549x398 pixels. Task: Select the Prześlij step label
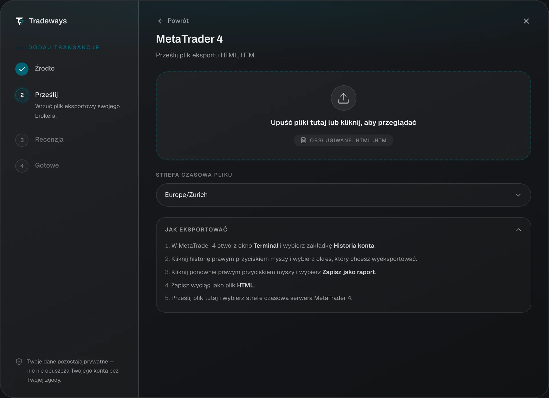tap(46, 95)
